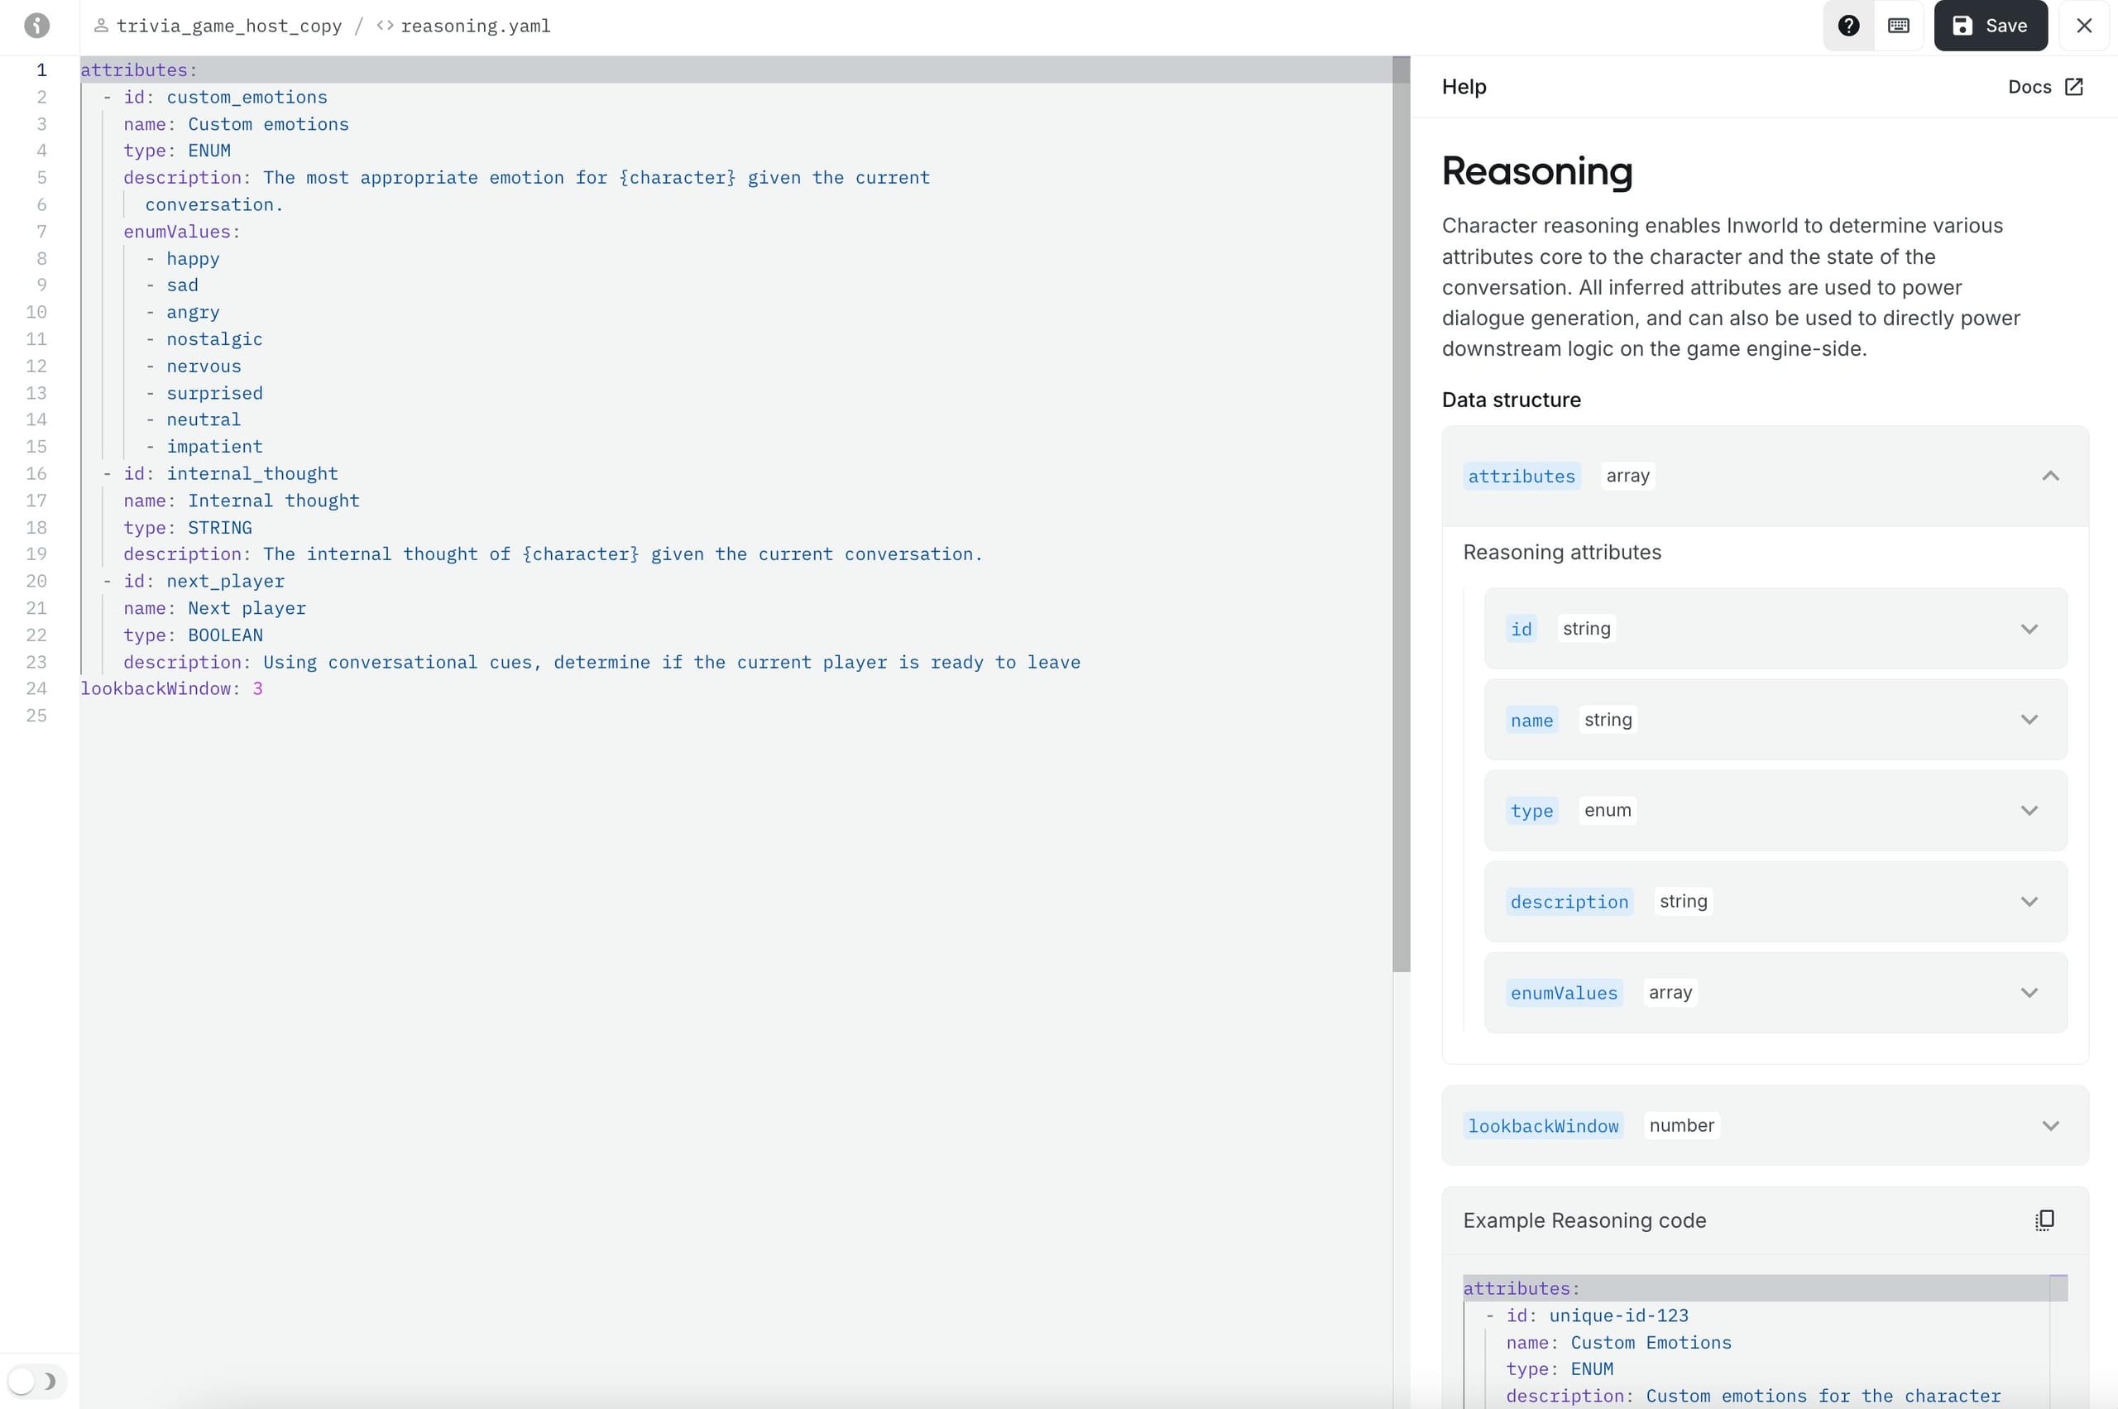Click the help question mark icon
This screenshot has height=1409, width=2118.
point(1847,25)
